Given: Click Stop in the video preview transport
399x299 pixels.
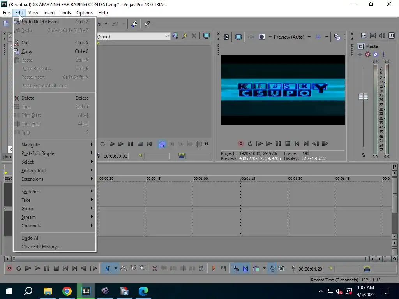Looking at the screenshot, I should [288, 144].
